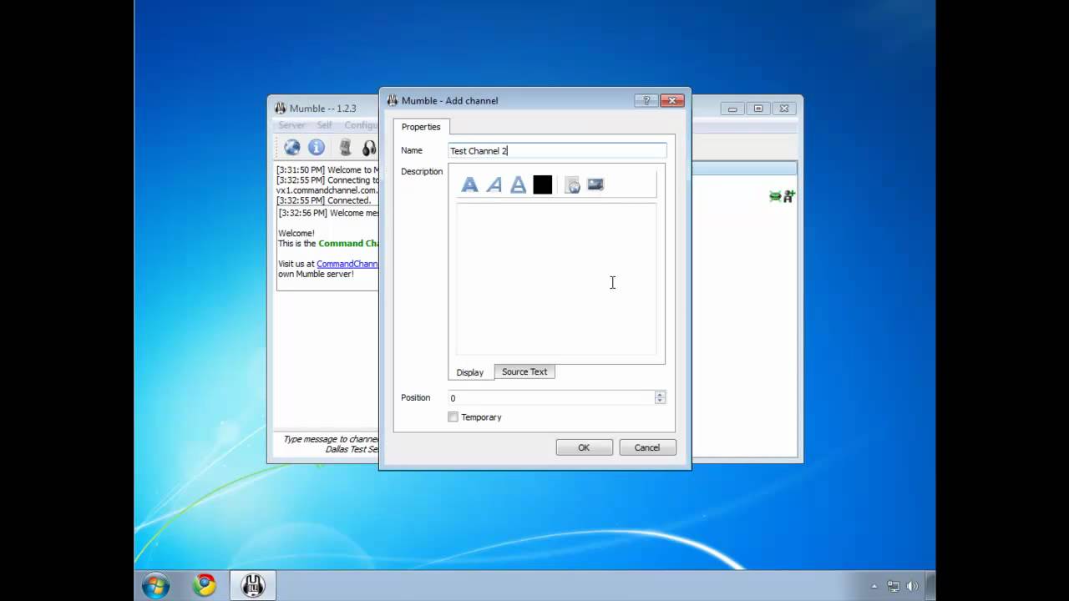Toggle the microphone mute icon in Mumble
This screenshot has height=601, width=1069.
(x=345, y=148)
